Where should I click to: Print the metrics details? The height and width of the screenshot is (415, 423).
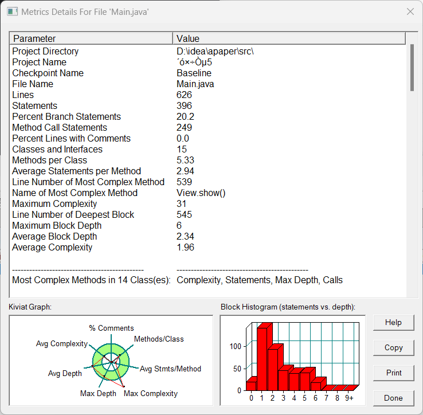pyautogui.click(x=393, y=373)
